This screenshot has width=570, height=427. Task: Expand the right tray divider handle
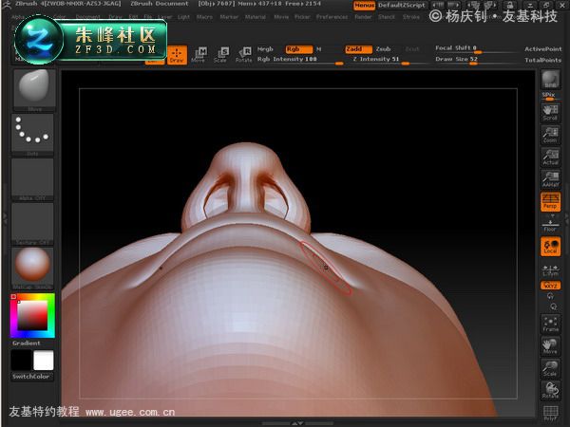(566, 218)
